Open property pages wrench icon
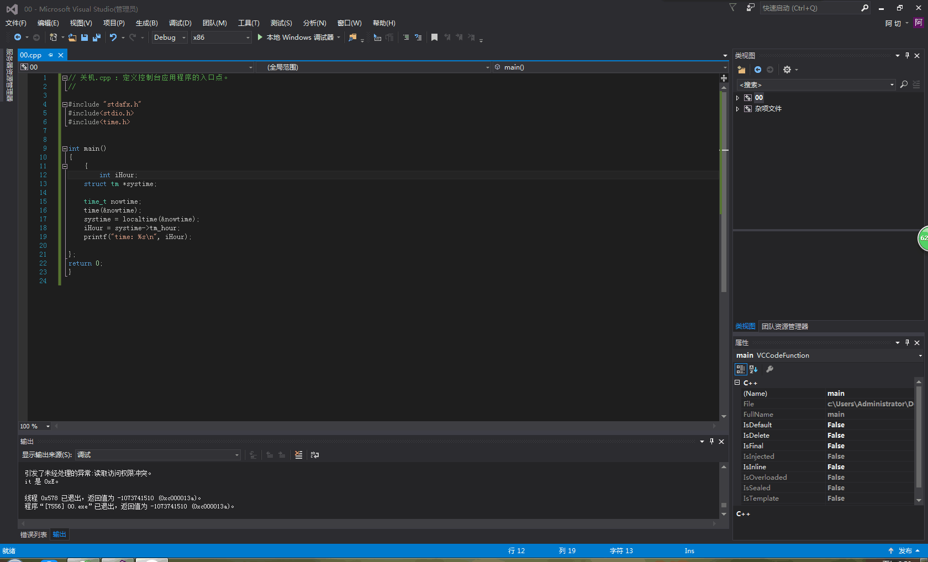 [x=769, y=369]
